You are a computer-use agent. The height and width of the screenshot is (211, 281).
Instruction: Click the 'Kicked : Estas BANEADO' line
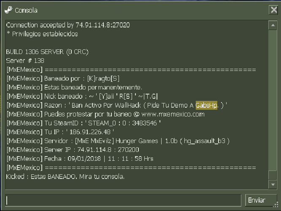click(65, 176)
